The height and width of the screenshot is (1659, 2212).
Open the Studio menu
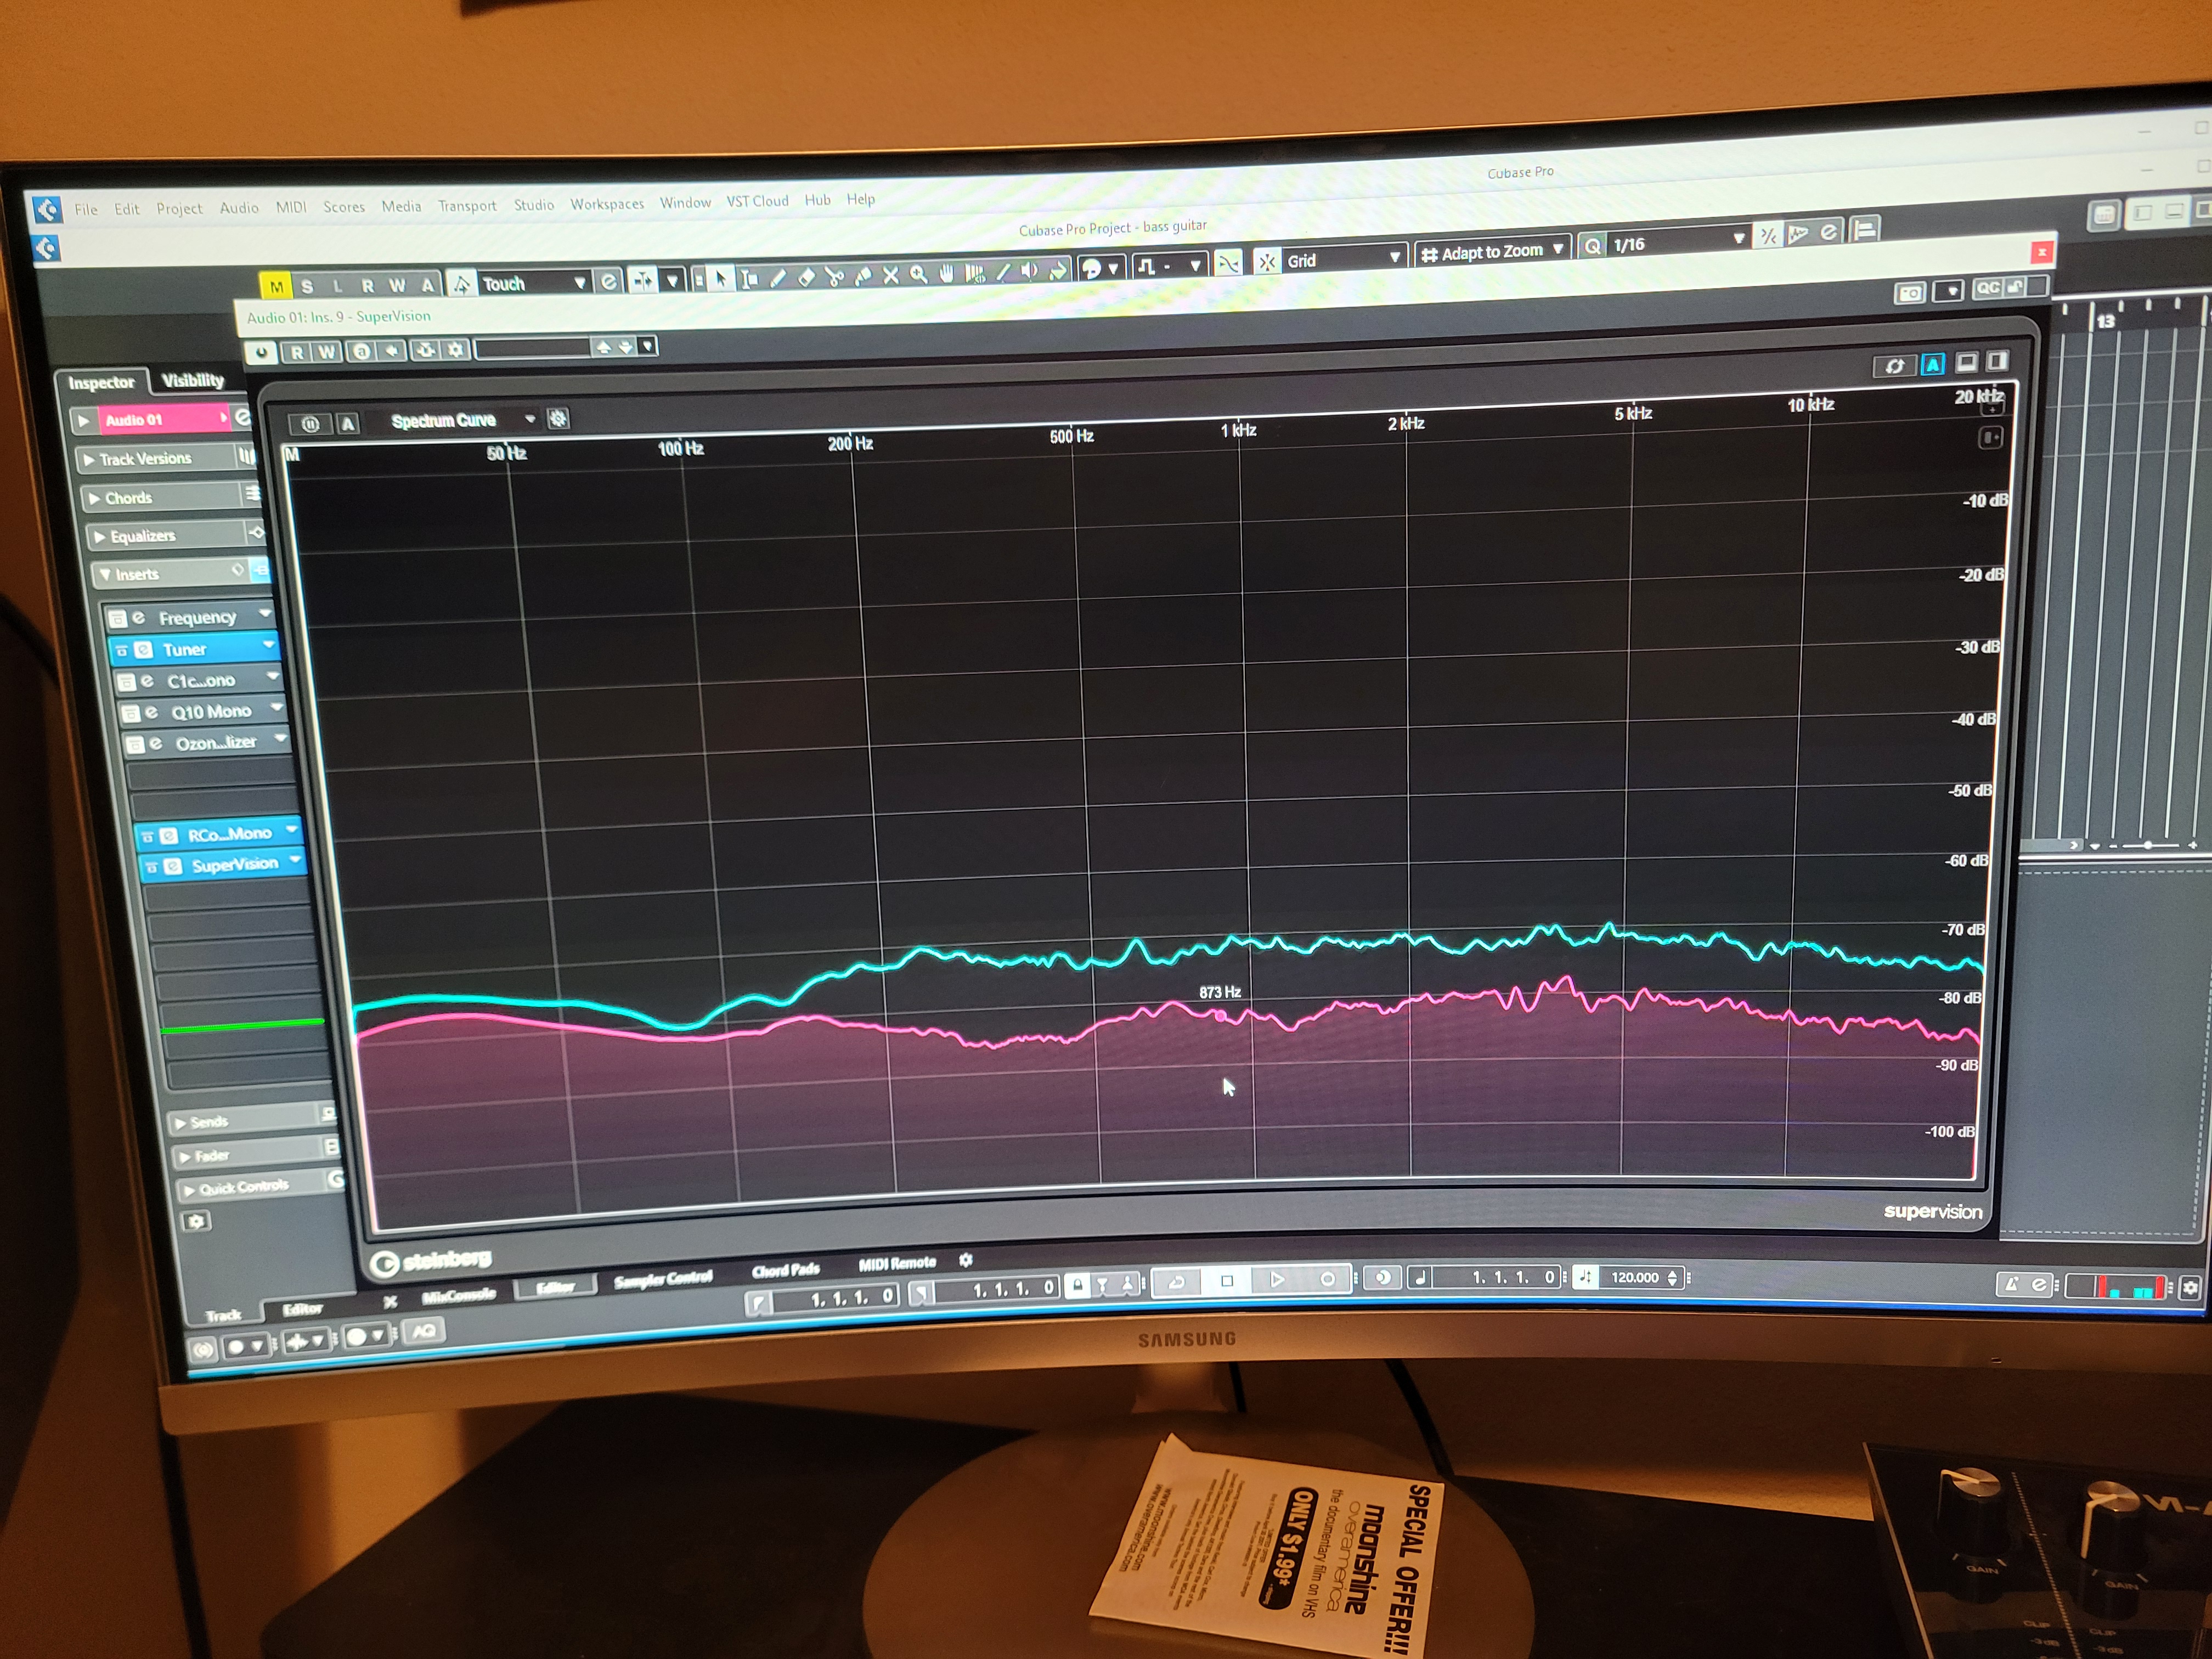pyautogui.click(x=534, y=204)
